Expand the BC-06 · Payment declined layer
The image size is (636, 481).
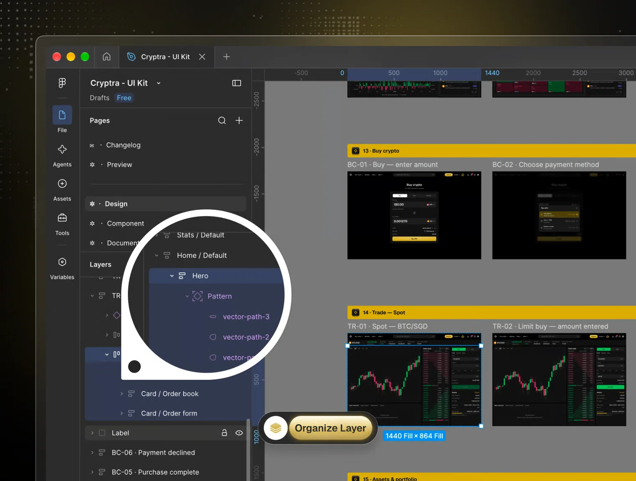(92, 453)
